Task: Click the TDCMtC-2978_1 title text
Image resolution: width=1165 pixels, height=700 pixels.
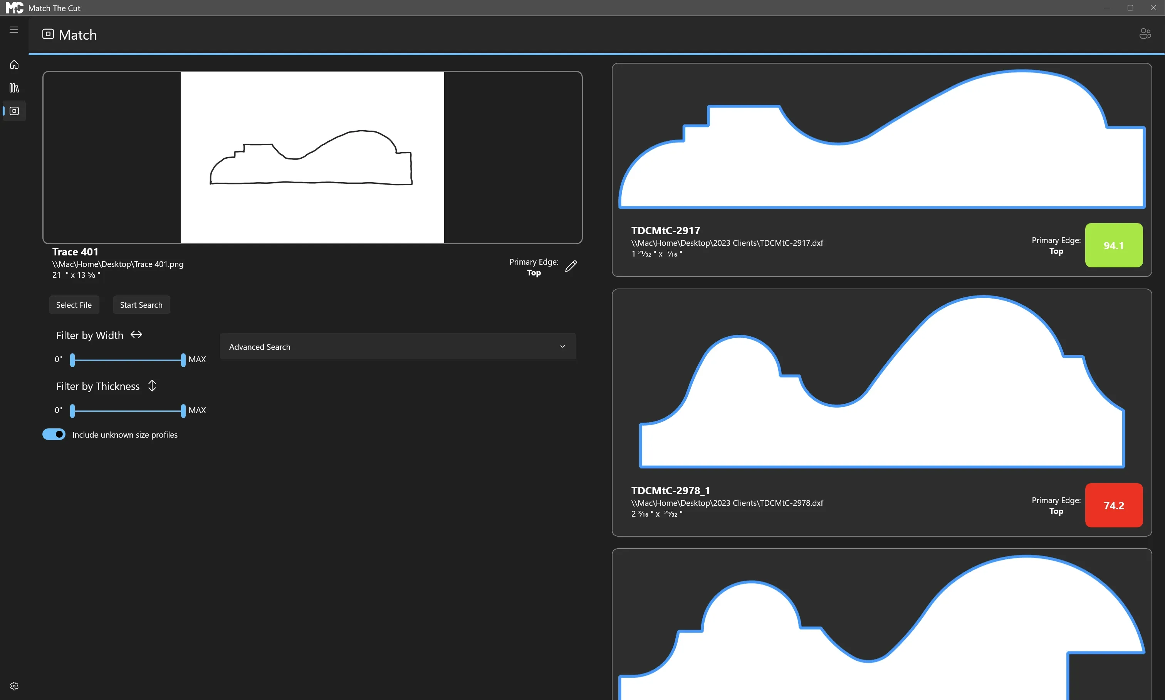Action: coord(670,490)
